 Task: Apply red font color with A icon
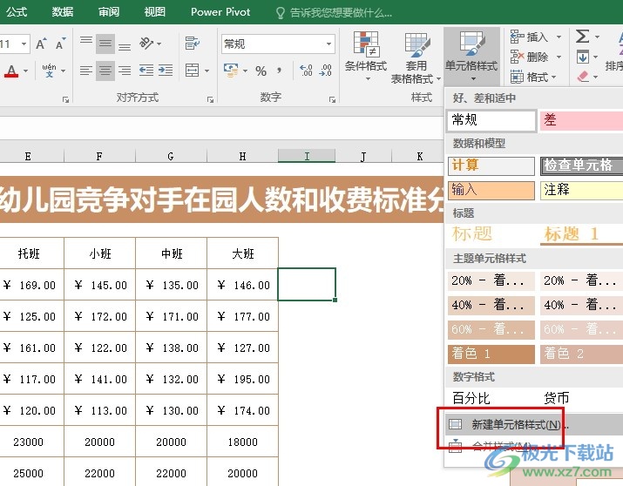[x=11, y=71]
